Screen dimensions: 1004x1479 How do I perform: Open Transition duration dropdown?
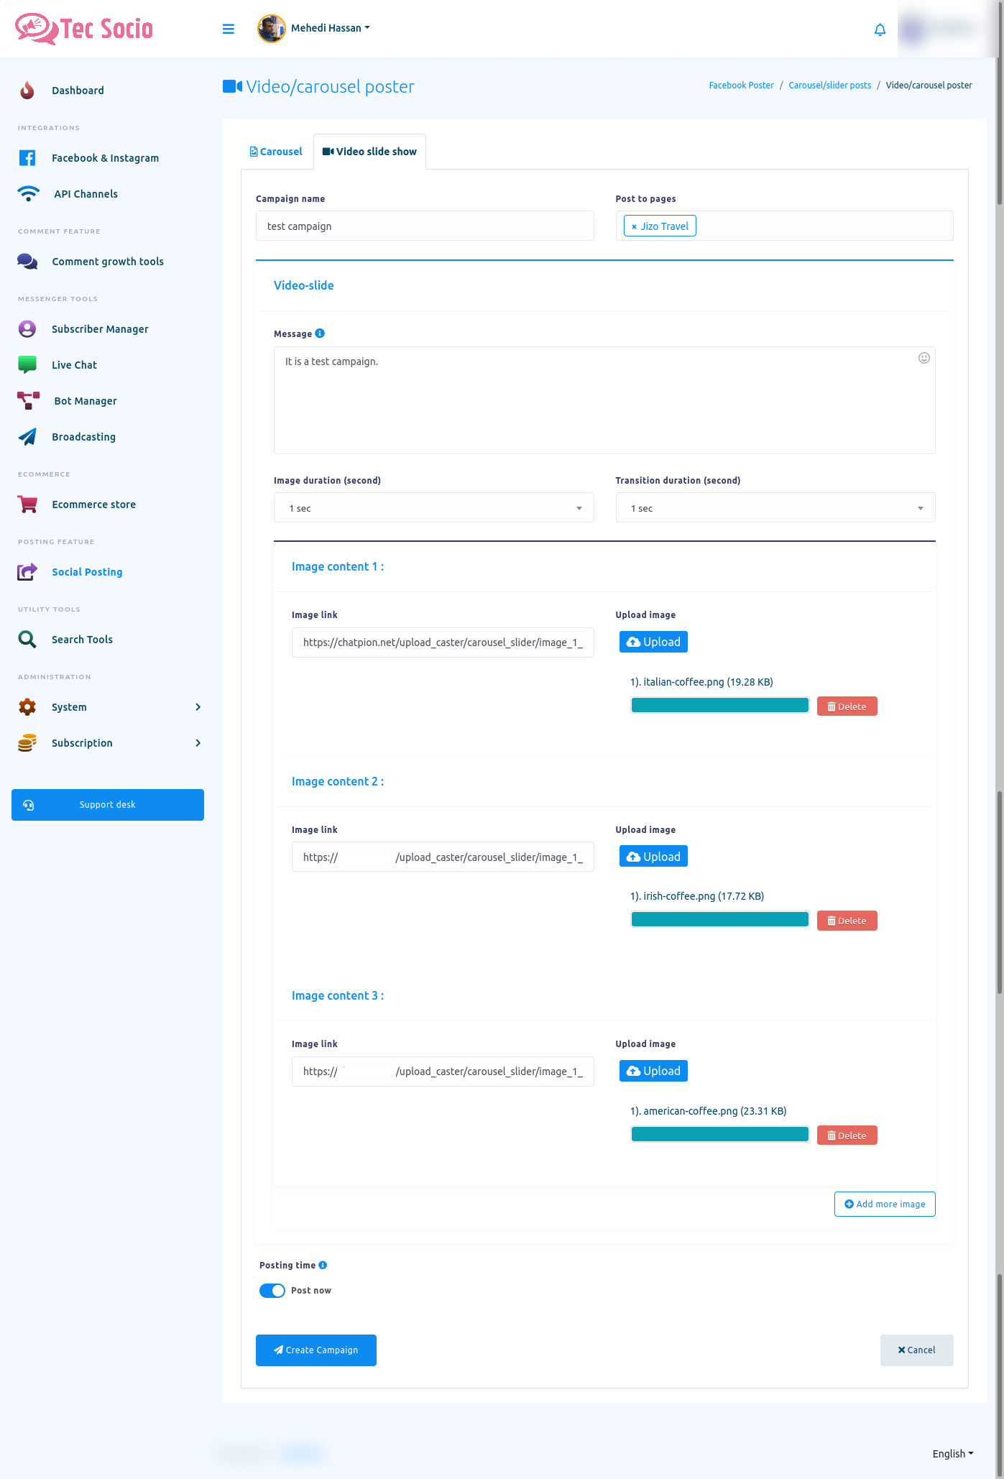pyautogui.click(x=775, y=508)
